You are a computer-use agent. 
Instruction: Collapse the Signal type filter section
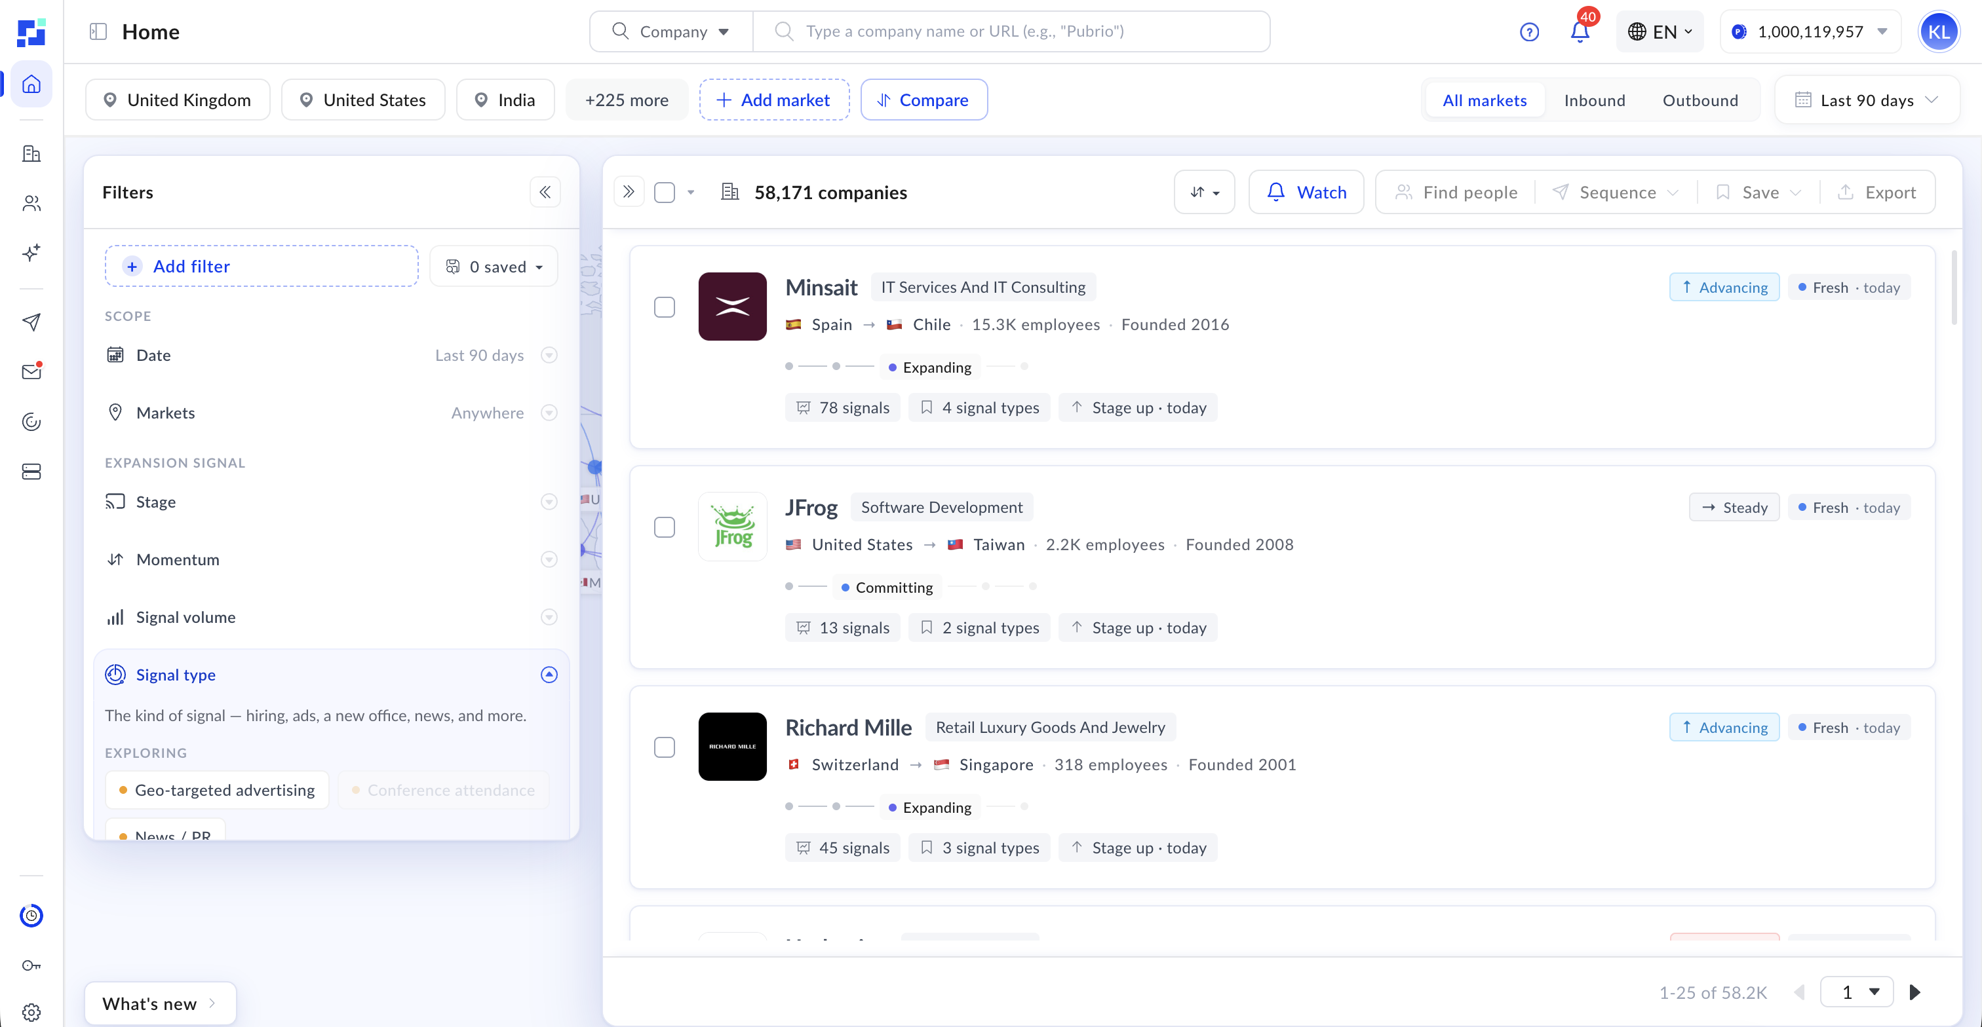pyautogui.click(x=549, y=675)
